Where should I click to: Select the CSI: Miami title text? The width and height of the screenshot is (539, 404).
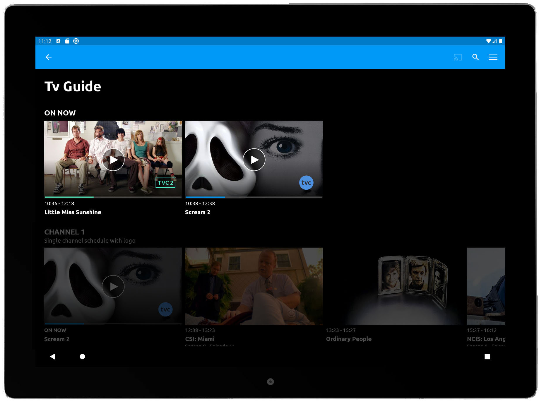[x=200, y=339]
